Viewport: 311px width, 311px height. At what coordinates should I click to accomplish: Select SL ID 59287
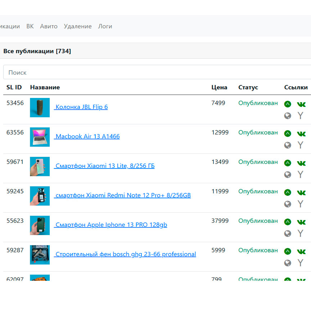(x=15, y=250)
